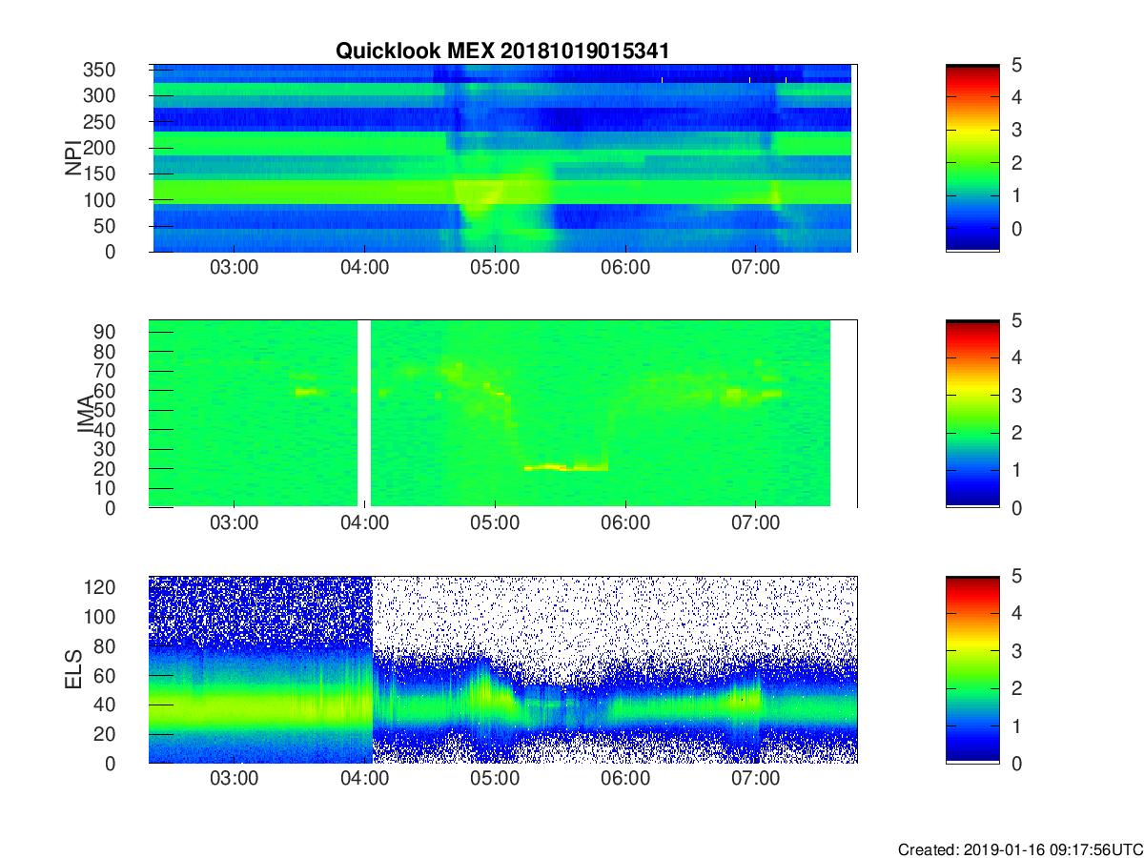The width and height of the screenshot is (1144, 858).
Task: Select the NPI spectrogram plot
Action: click(502, 158)
